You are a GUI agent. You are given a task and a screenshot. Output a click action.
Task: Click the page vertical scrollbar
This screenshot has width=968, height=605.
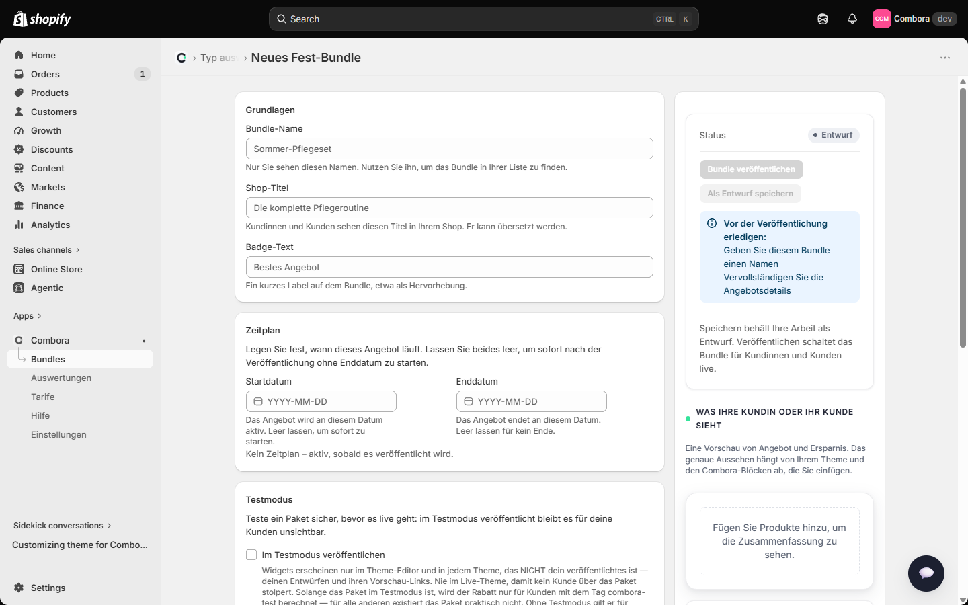[x=963, y=218]
